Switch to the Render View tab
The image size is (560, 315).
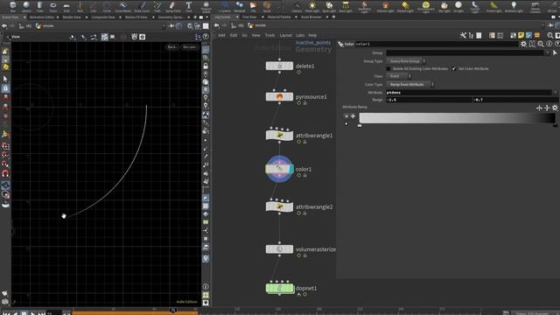[x=72, y=17]
